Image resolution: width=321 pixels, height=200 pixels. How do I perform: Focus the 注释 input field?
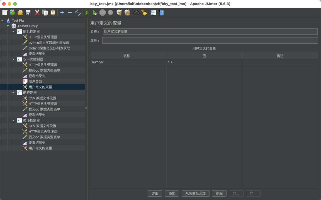tap(210, 40)
